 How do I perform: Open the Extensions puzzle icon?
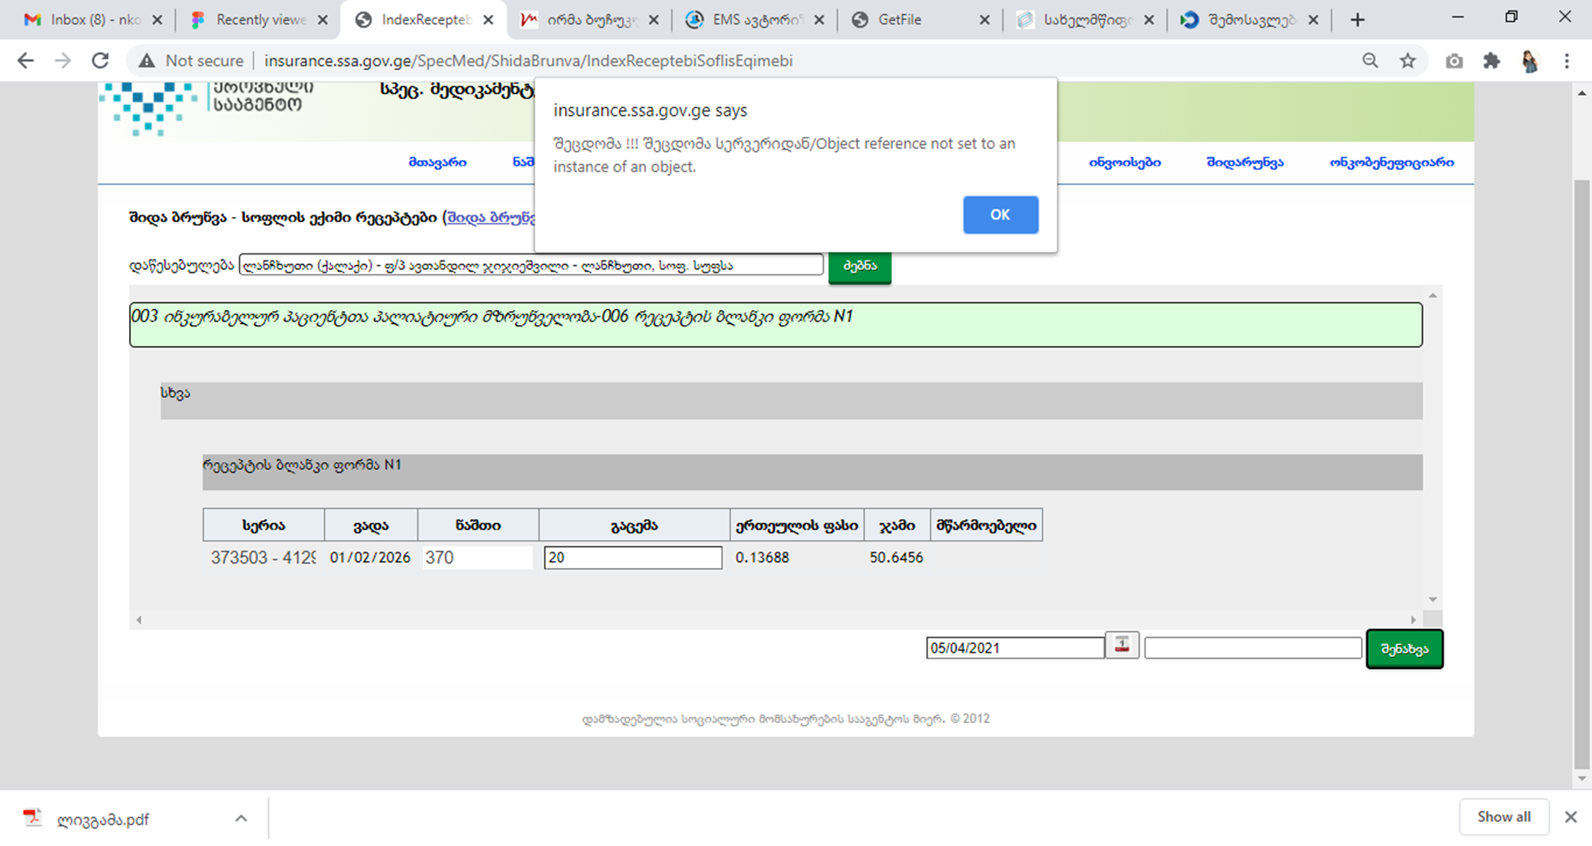pyautogui.click(x=1492, y=61)
